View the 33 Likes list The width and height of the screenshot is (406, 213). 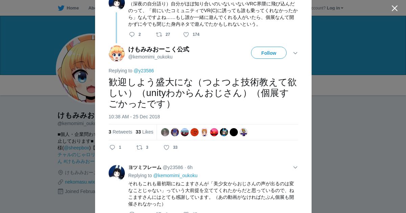tap(144, 132)
